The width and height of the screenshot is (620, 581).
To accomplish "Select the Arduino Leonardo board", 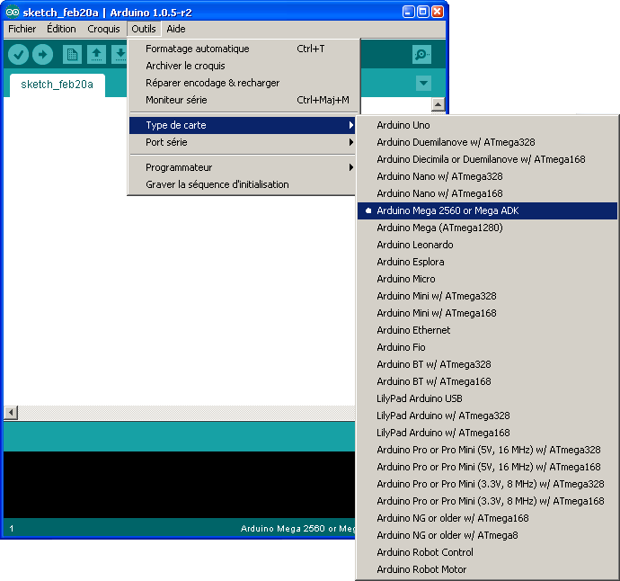I will click(x=487, y=245).
